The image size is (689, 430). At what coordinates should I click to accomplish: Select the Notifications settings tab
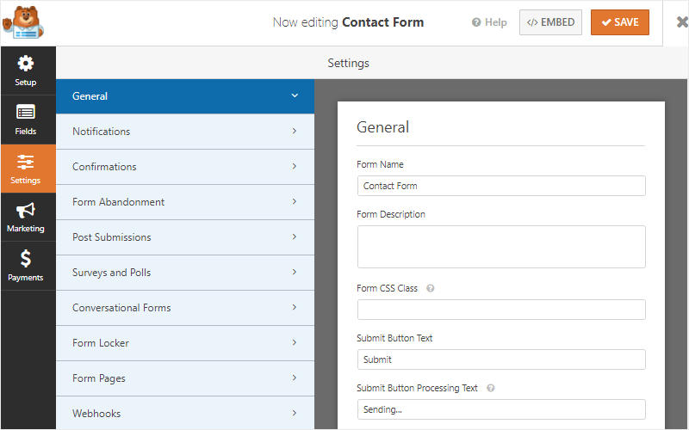[x=185, y=132]
